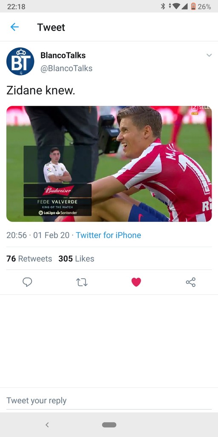The height and width of the screenshot is (437, 218).
Task: Open the @BlancoTalks handle
Action: 66,69
